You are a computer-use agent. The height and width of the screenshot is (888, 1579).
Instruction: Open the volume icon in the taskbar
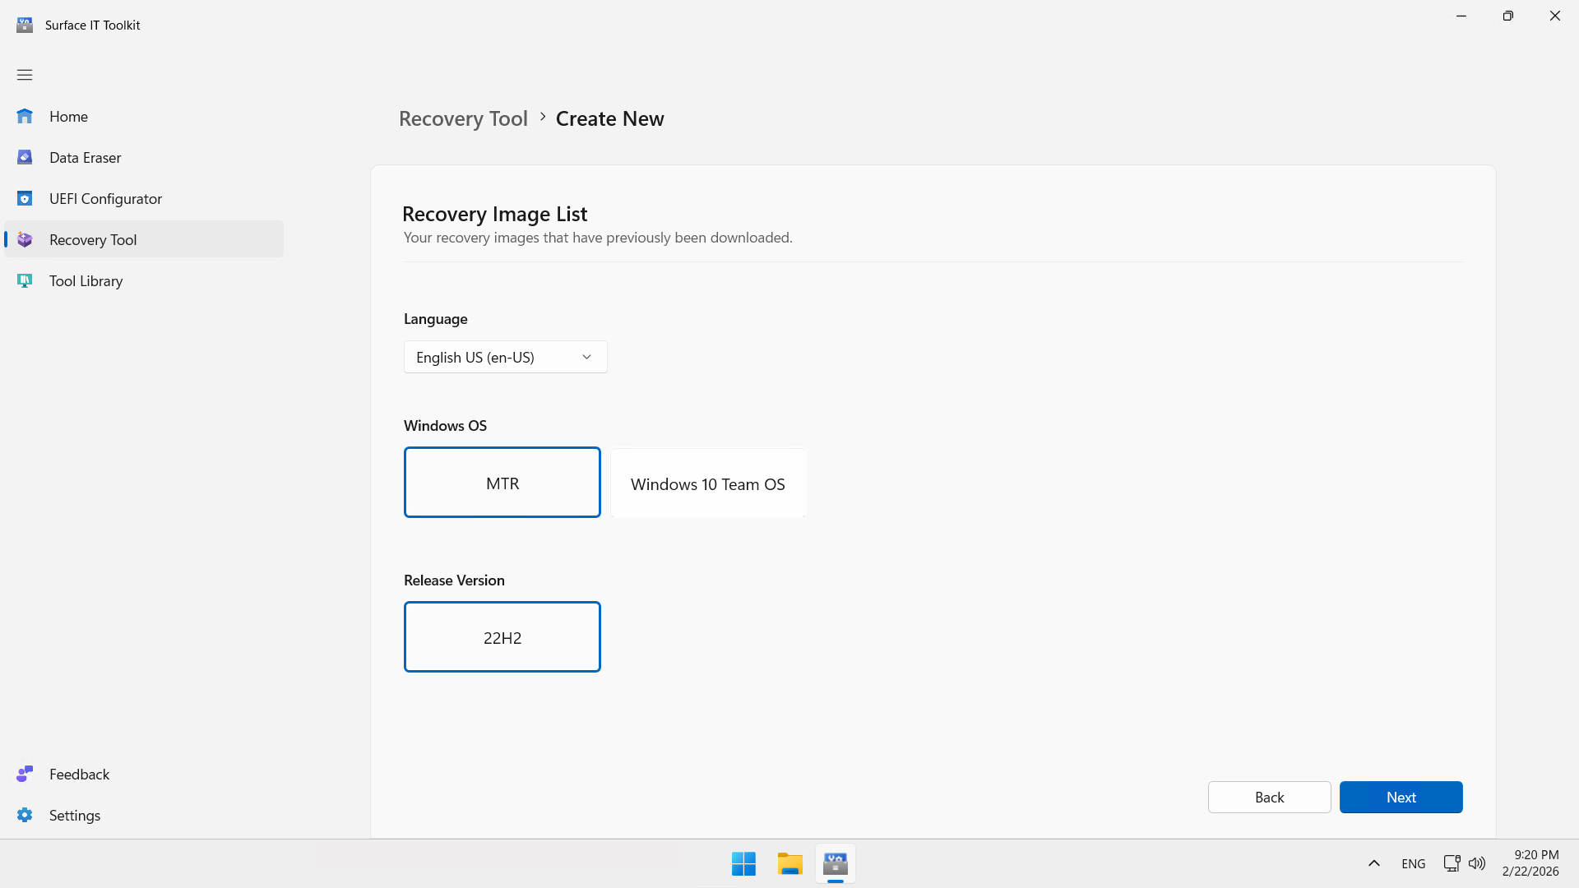pos(1477,863)
